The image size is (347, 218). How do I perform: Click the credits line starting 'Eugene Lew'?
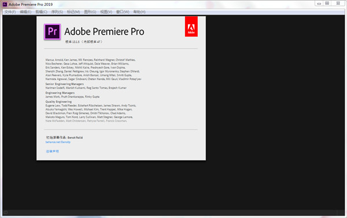pyautogui.click(x=91, y=106)
